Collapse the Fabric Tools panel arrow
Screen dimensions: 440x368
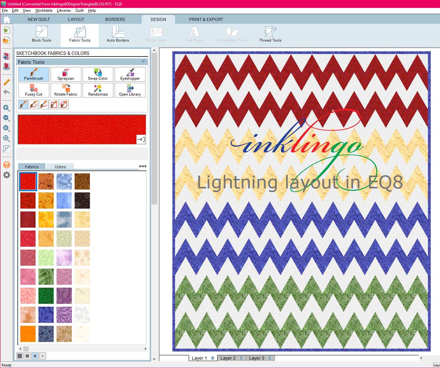(143, 62)
